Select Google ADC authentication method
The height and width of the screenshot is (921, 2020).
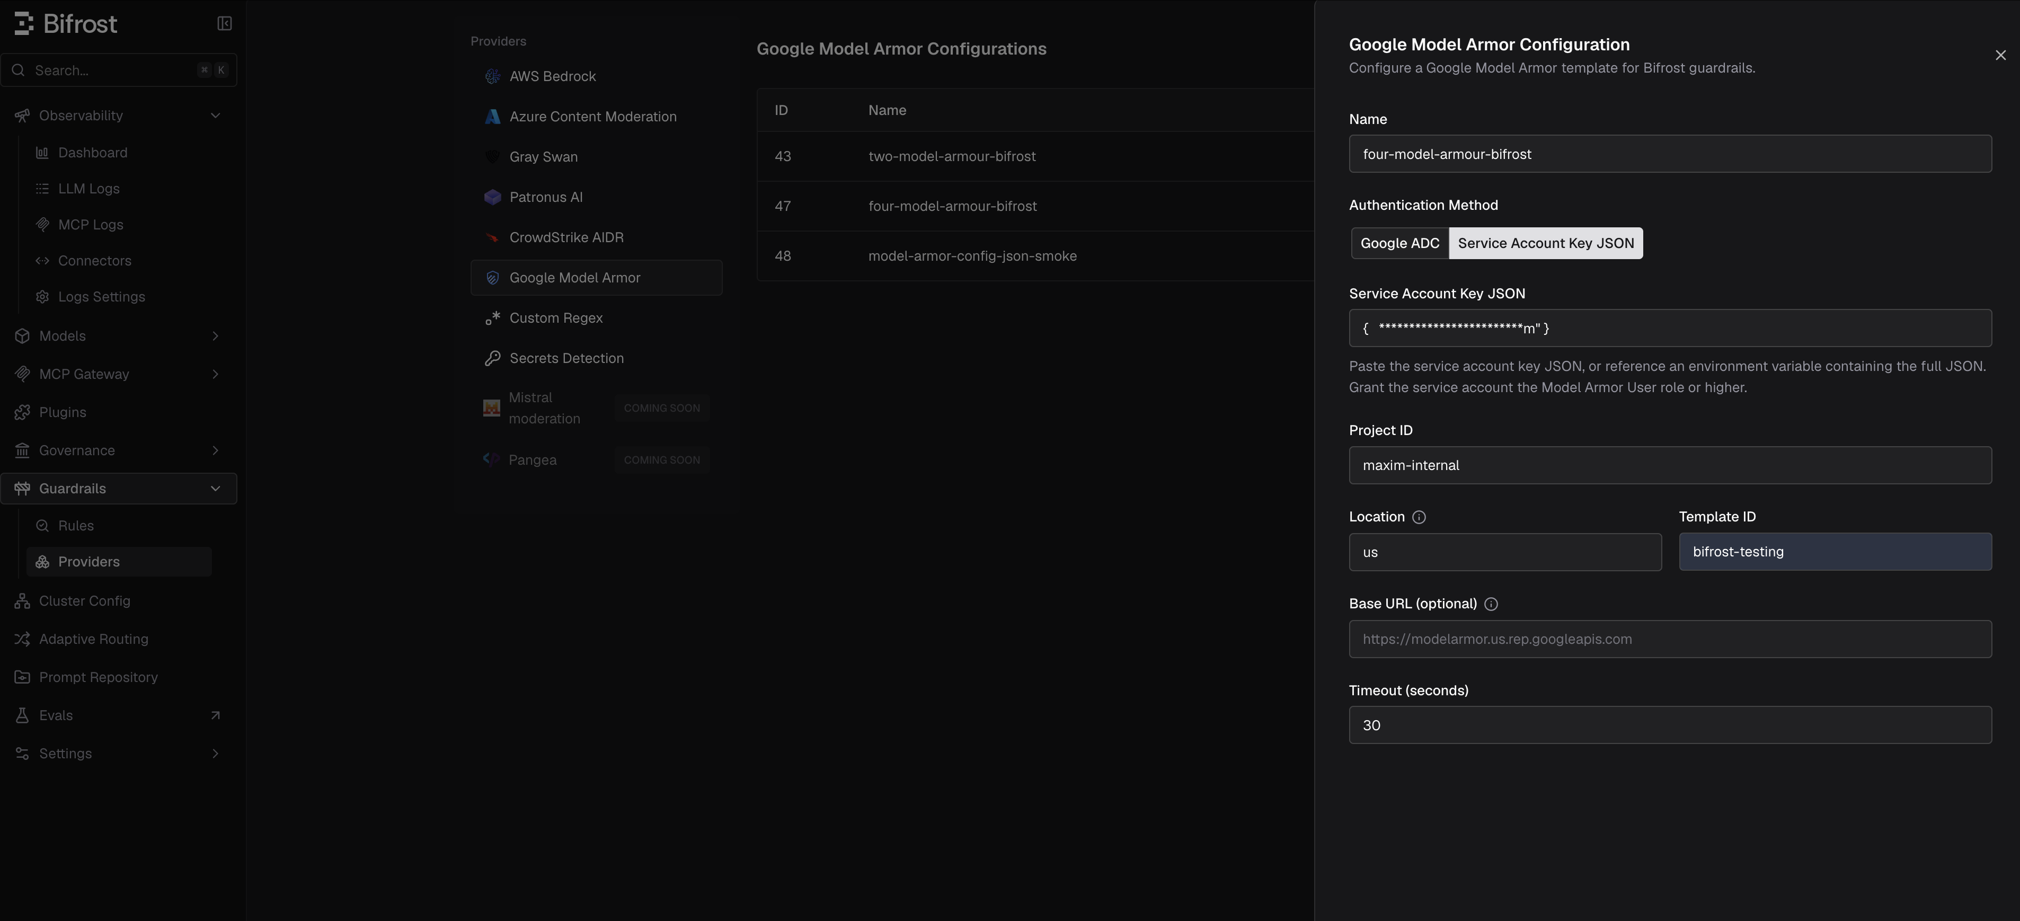[x=1399, y=243]
